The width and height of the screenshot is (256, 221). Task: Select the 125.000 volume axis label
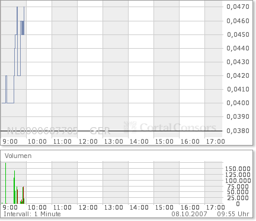(x=238, y=175)
